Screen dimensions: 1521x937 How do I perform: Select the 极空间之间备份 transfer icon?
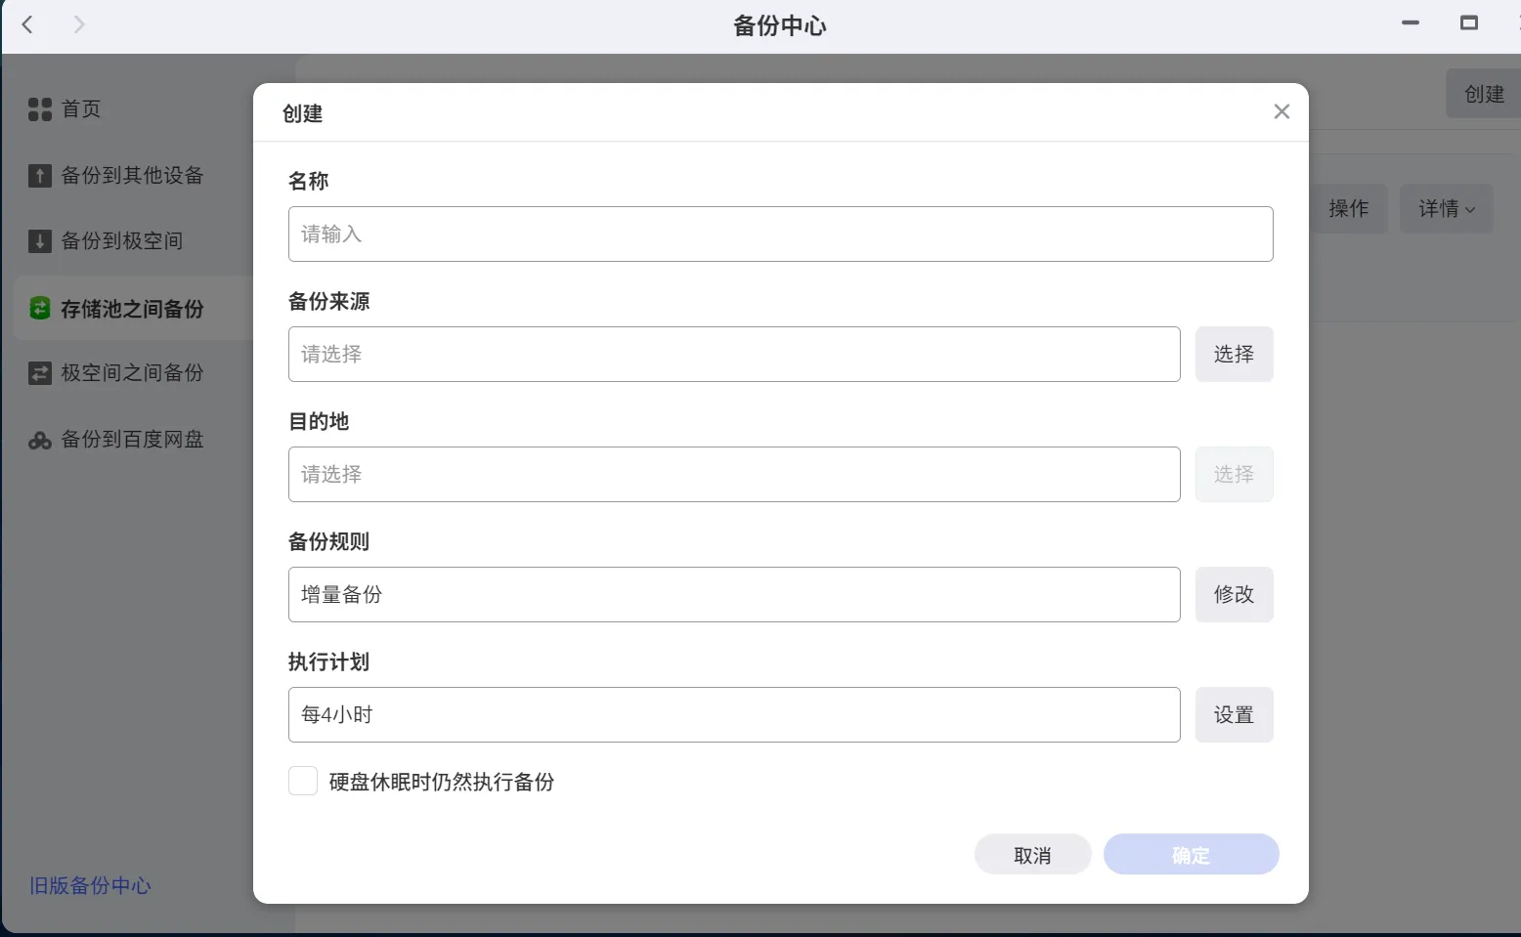(39, 372)
